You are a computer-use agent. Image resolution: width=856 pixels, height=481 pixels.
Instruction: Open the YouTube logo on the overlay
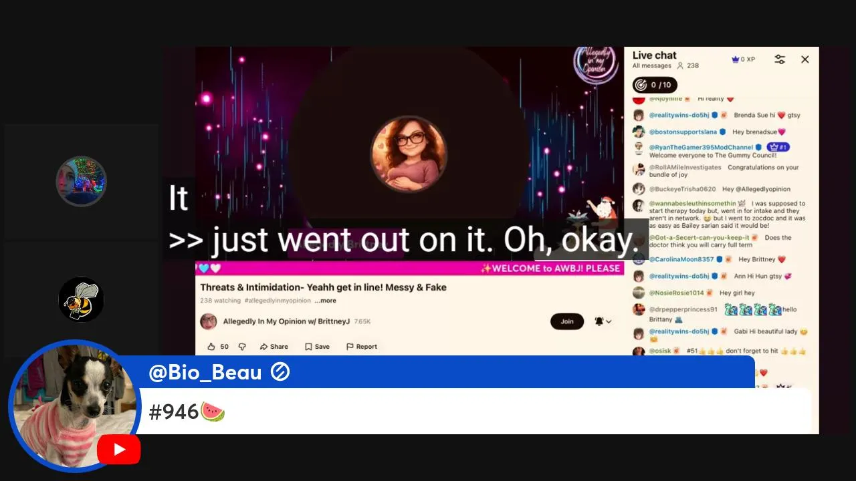pyautogui.click(x=118, y=450)
